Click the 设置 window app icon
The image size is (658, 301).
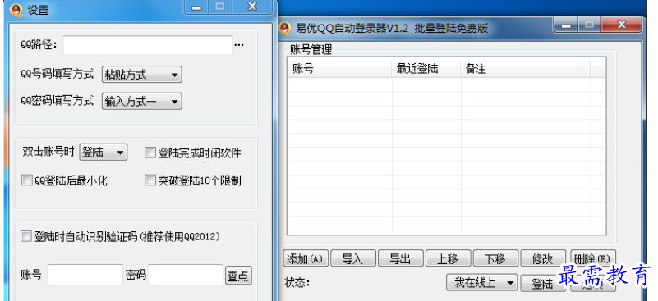[16, 10]
